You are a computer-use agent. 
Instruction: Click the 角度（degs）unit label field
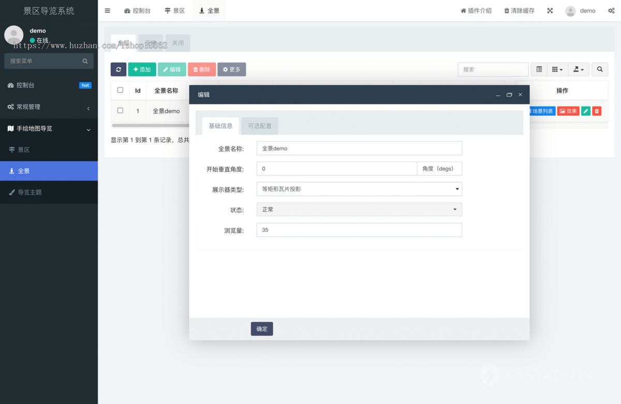439,168
